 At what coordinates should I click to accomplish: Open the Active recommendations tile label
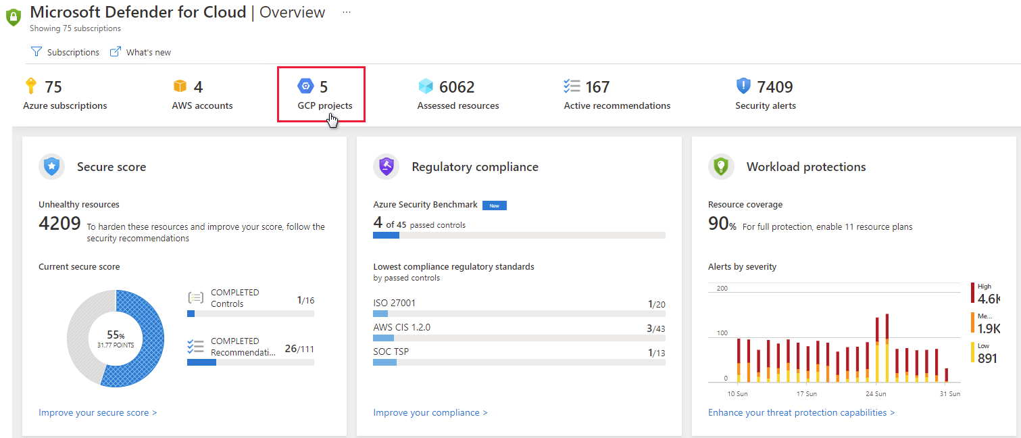click(x=617, y=105)
